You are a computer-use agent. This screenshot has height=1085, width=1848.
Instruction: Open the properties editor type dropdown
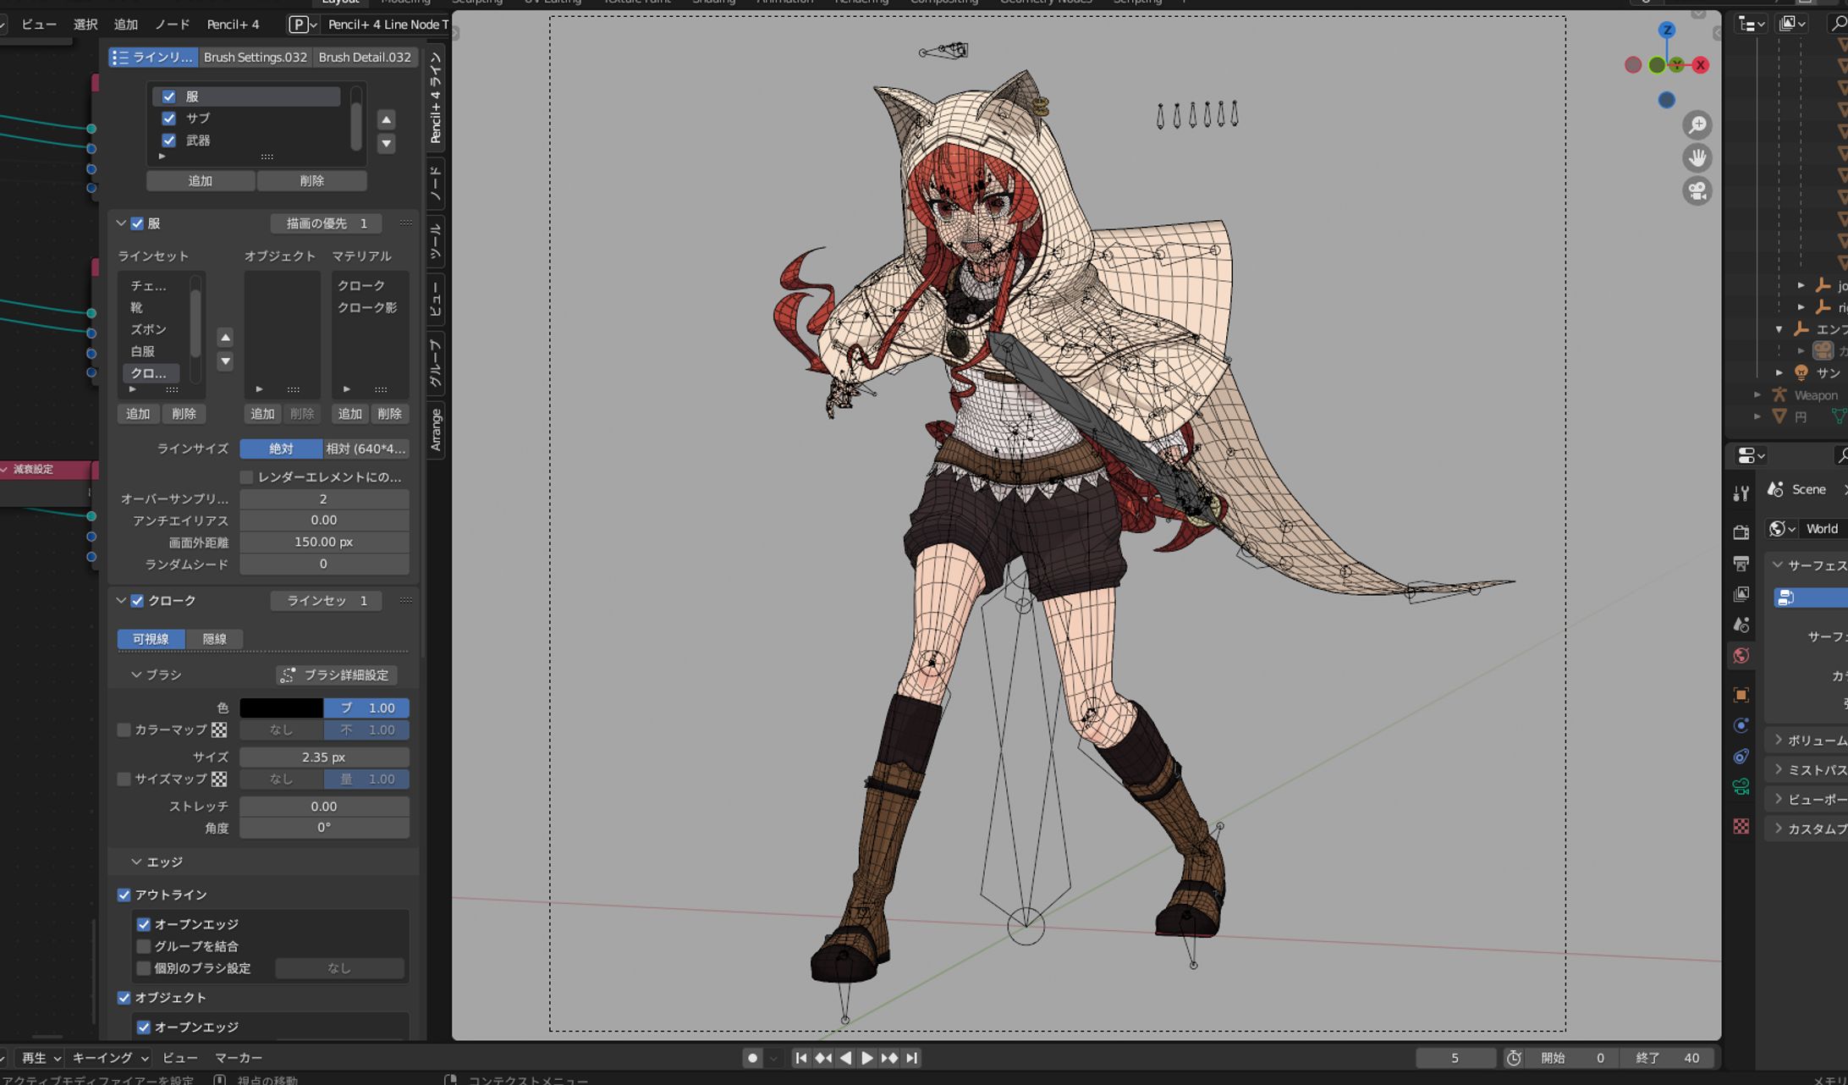1751,456
